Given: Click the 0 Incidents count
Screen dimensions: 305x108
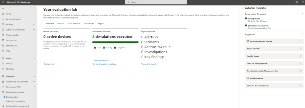Looking at the screenshot, I should [142, 42].
